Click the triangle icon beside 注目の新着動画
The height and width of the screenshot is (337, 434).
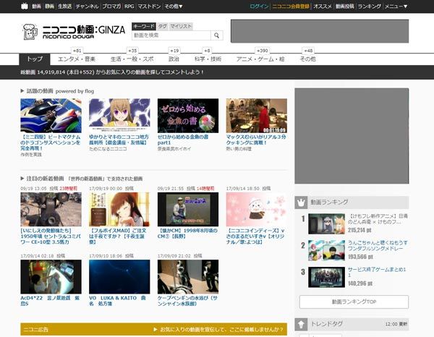(23, 178)
